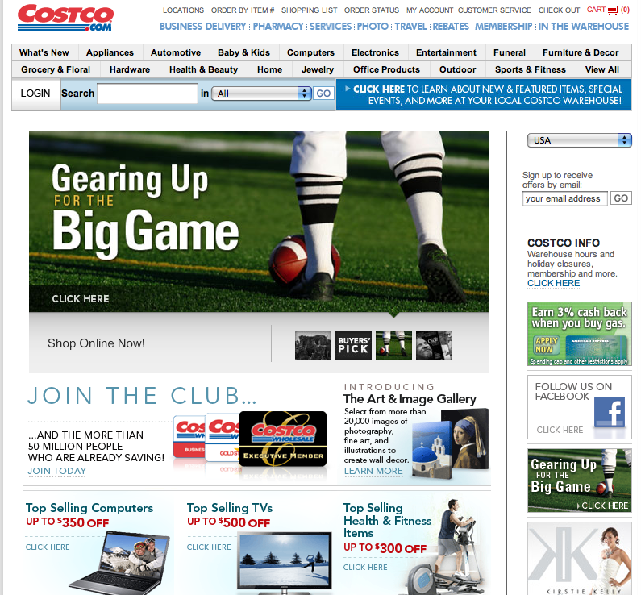Open the search category dropdown showing All

click(261, 94)
